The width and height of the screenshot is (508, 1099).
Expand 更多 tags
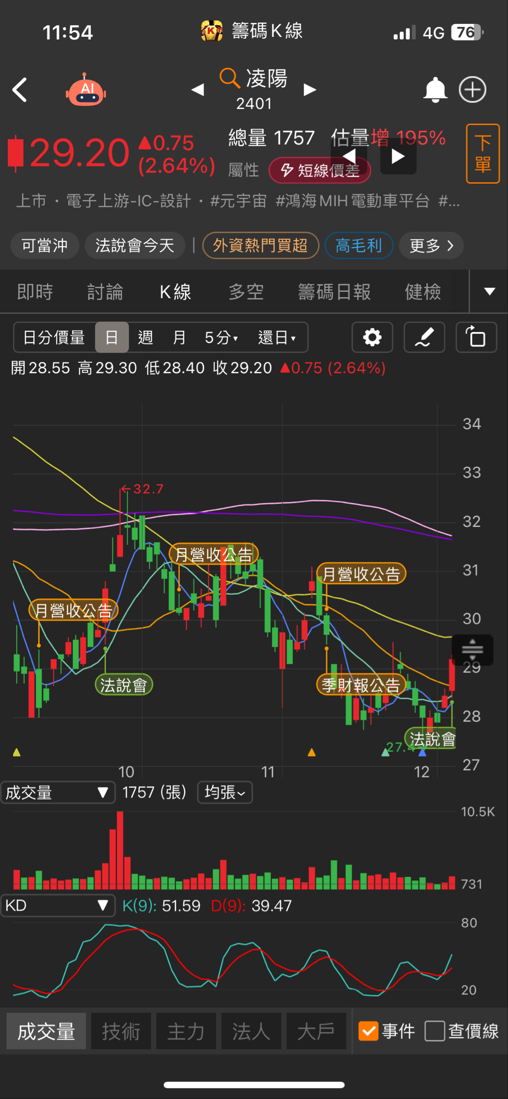click(431, 246)
